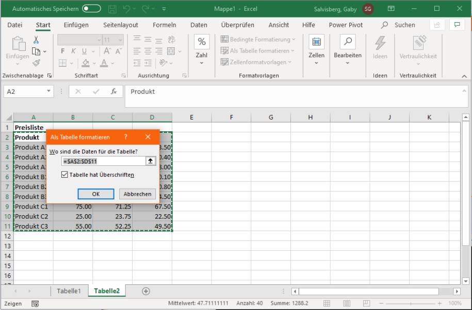Click the zoom slider in status bar
This screenshot has width=472, height=310.
(411, 303)
